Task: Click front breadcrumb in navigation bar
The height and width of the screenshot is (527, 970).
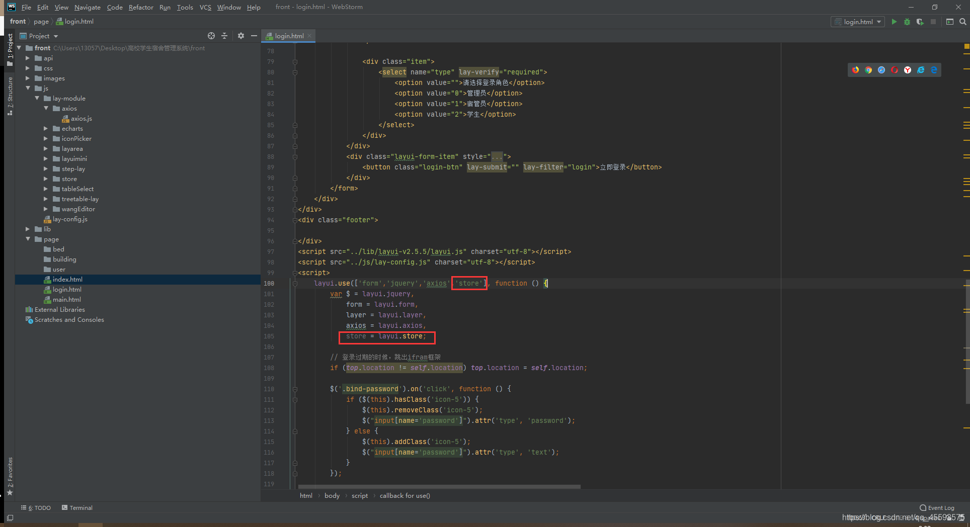Action: tap(18, 22)
